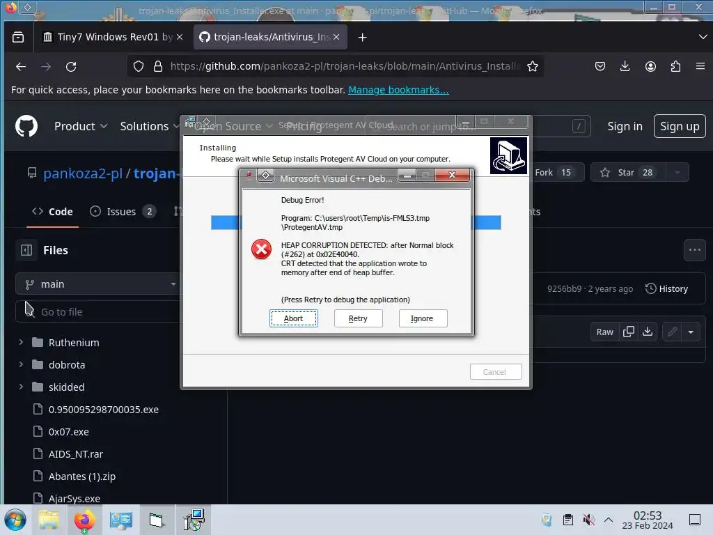Viewport: 713px width, 535px height.
Task: Open file 0x07.exe
Action: (69, 432)
